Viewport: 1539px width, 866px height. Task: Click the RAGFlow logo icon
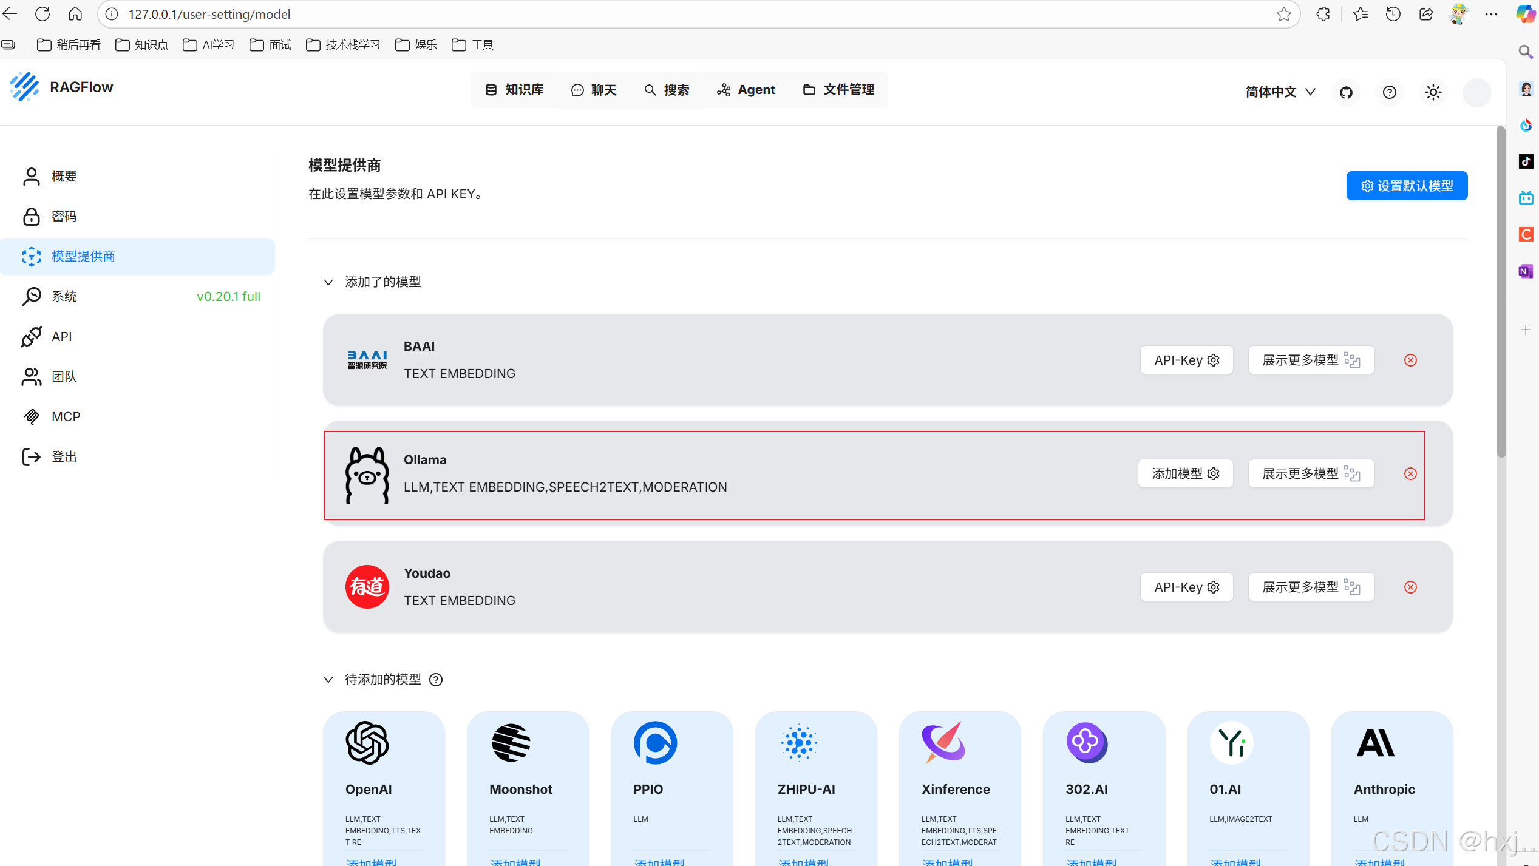tap(24, 87)
